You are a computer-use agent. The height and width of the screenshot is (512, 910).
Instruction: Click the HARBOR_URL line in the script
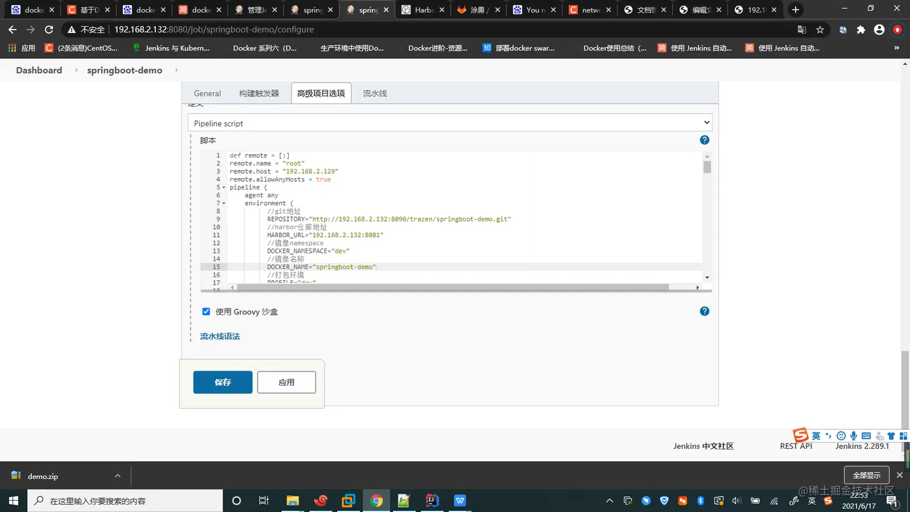pos(325,235)
